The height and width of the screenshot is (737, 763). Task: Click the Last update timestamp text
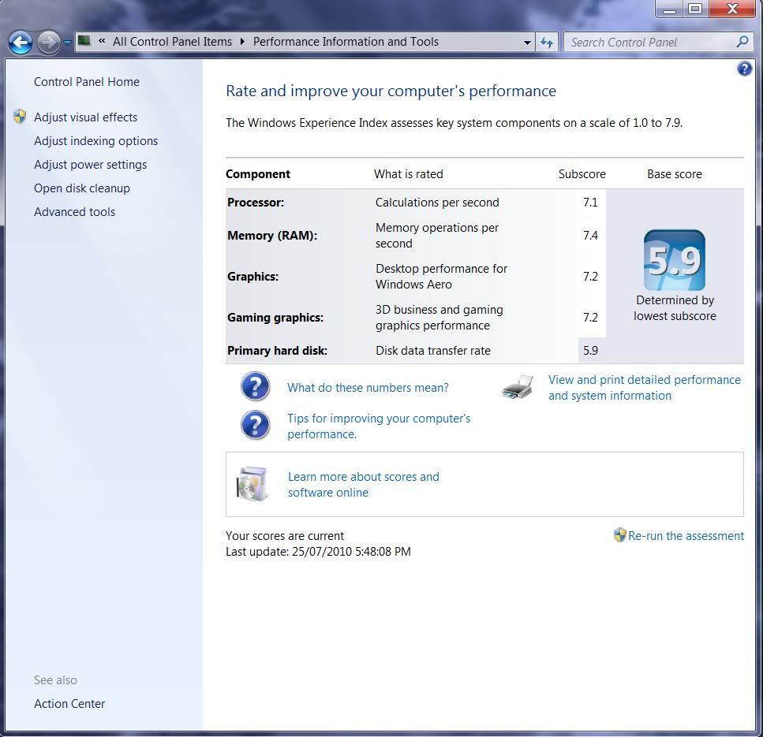coord(318,552)
